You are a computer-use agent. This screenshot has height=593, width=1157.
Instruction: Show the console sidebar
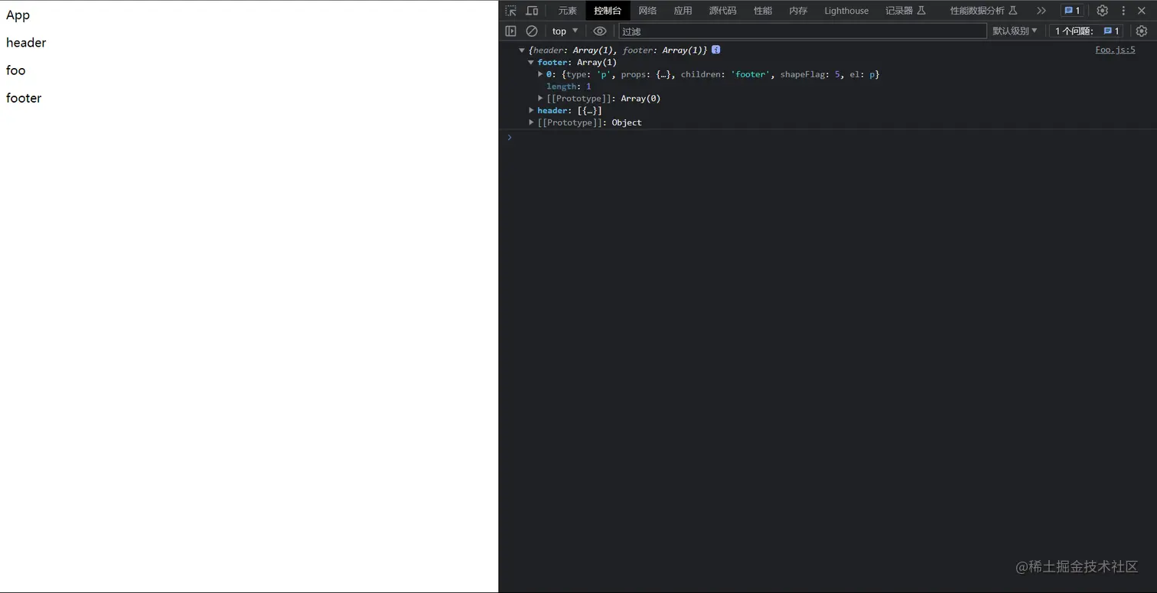(x=511, y=31)
